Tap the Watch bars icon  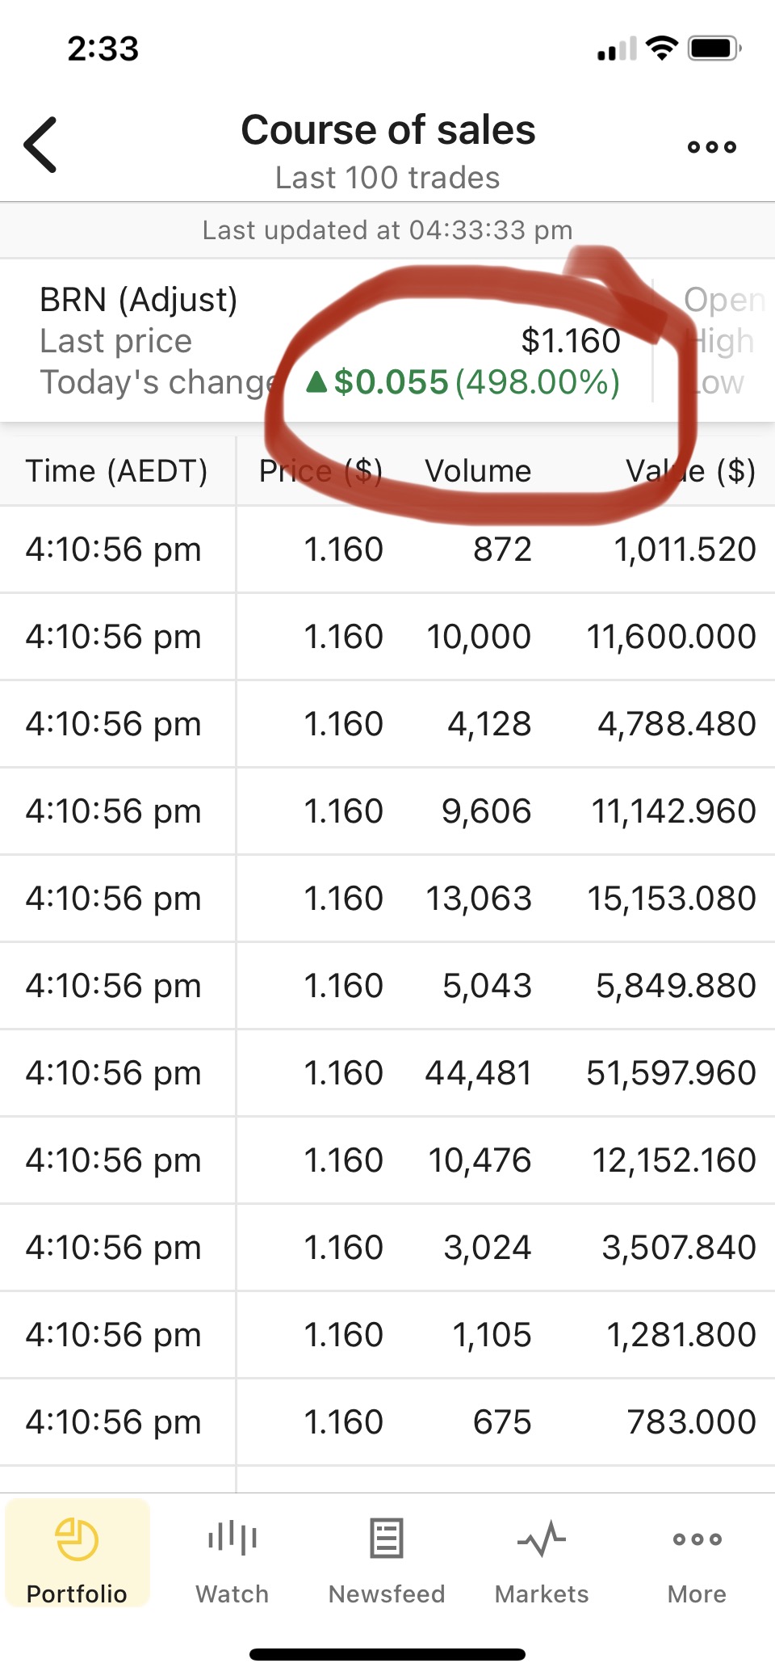pyautogui.click(x=232, y=1538)
